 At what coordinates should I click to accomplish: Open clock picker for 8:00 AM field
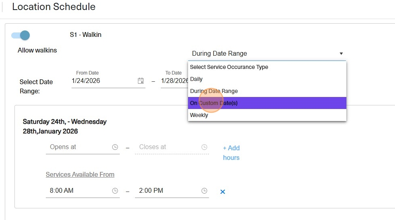pyautogui.click(x=115, y=191)
